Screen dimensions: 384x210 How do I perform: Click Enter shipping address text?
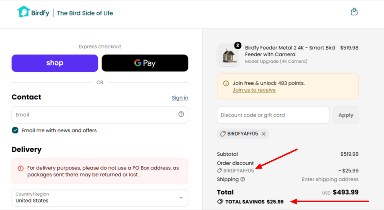(x=330, y=180)
